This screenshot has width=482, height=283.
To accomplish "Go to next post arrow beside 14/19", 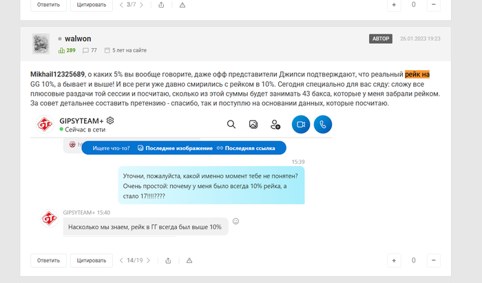I will coord(148,260).
